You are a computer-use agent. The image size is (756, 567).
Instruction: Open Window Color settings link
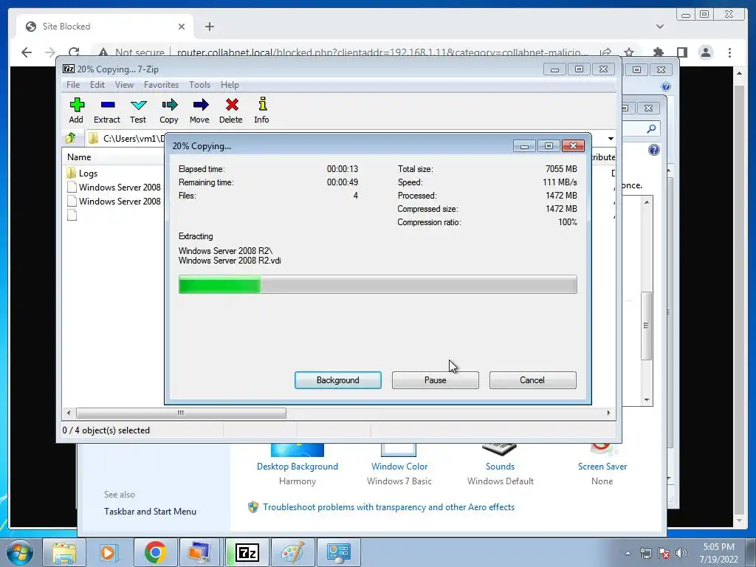[x=399, y=467]
